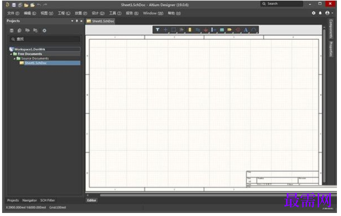Open the user account icon
The width and height of the screenshot is (341, 216).
click(x=327, y=13)
